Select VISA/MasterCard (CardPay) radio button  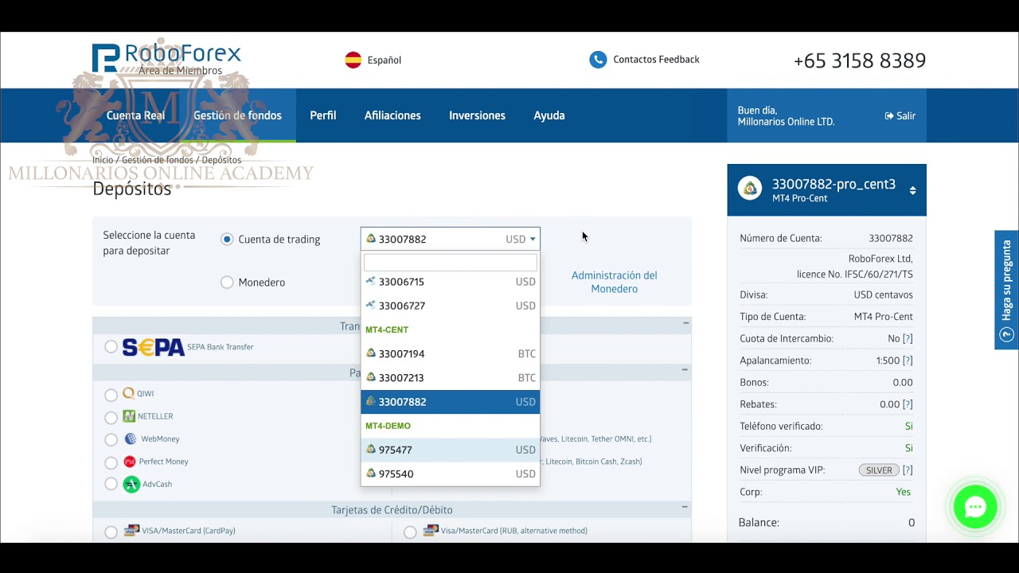pos(111,532)
